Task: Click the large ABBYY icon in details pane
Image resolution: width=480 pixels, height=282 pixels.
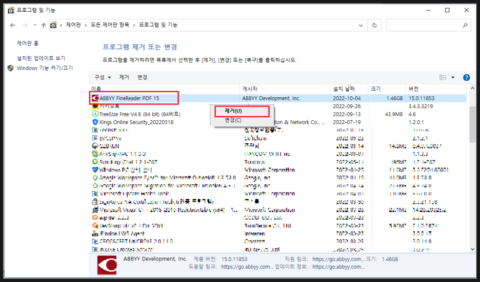Action: pos(107,265)
